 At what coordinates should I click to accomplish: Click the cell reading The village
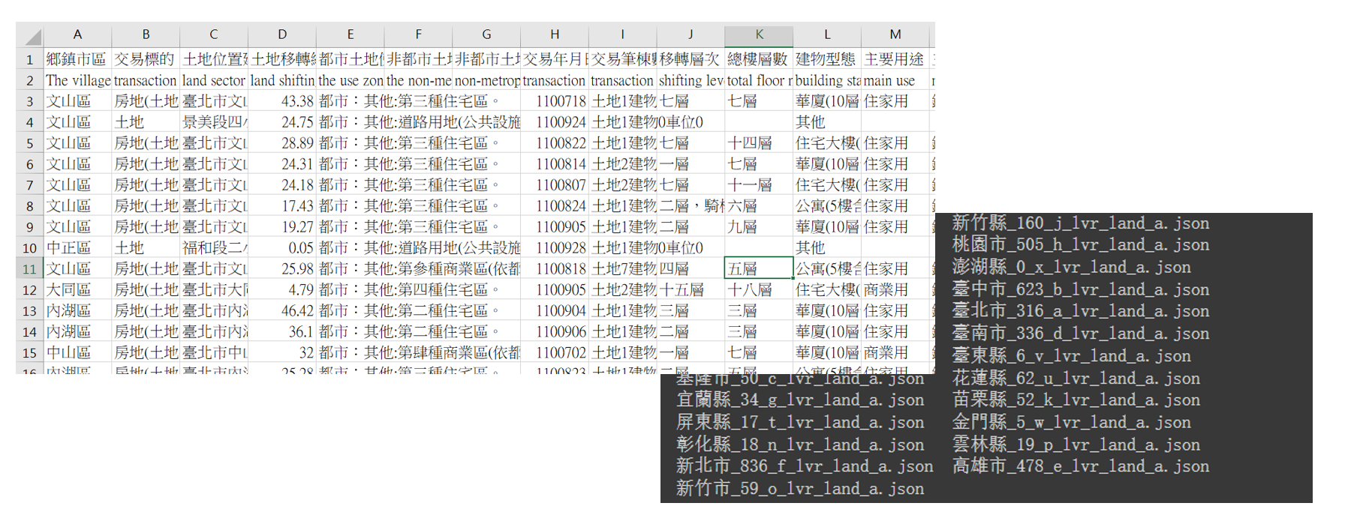[x=77, y=80]
